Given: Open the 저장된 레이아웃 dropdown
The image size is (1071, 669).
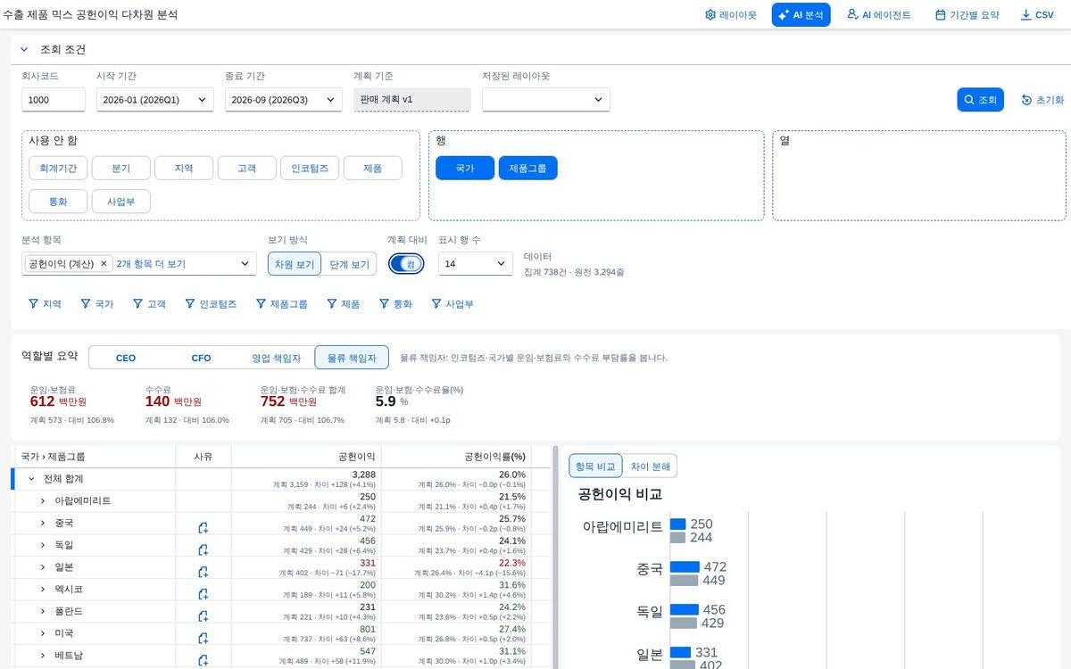Looking at the screenshot, I should coord(546,100).
